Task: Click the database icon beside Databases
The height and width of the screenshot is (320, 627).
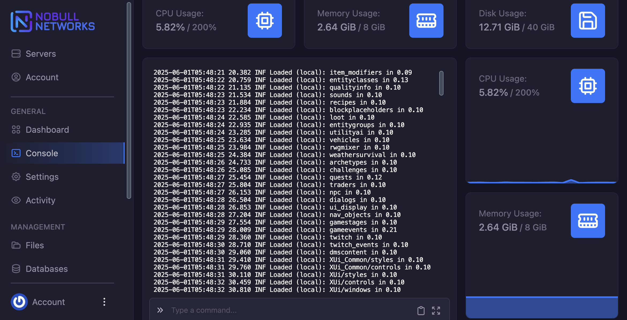Action: coord(16,269)
